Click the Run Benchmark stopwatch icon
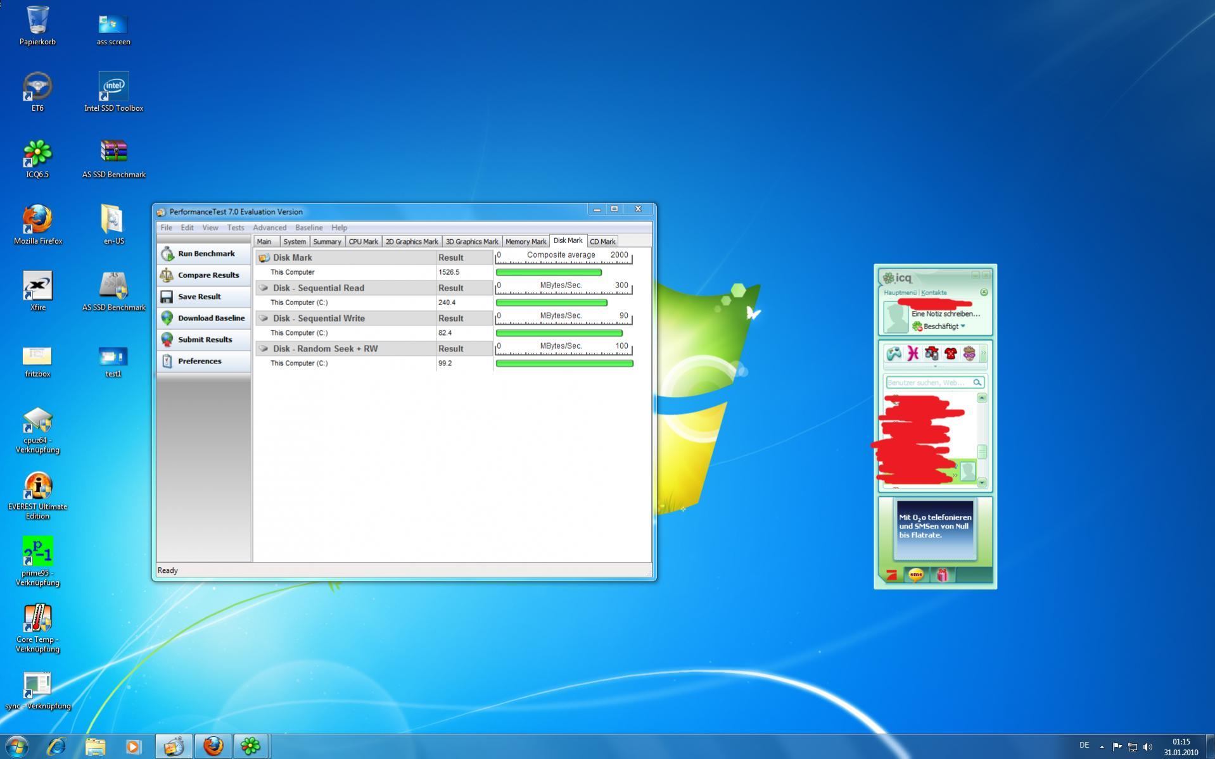Viewport: 1215px width, 759px height. coord(167,254)
